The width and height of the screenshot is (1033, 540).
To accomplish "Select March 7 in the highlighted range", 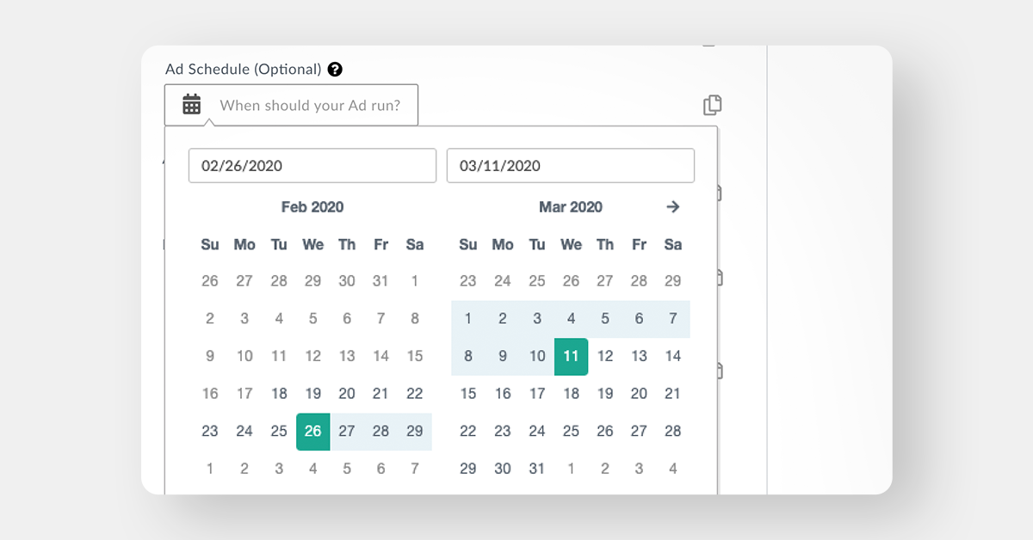I will coord(672,318).
